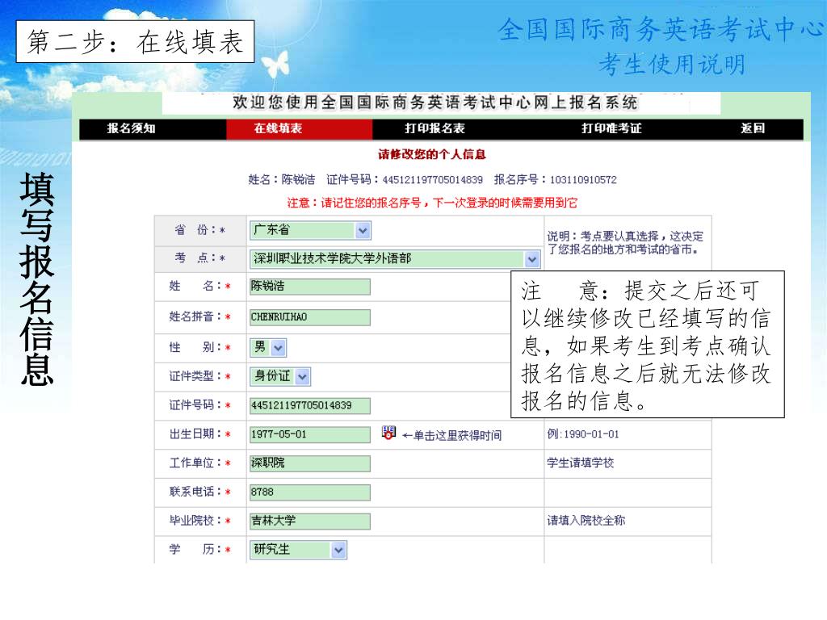Go to the 打印准考证 tab
Viewport: 827px width, 620px height.
pyautogui.click(x=611, y=128)
